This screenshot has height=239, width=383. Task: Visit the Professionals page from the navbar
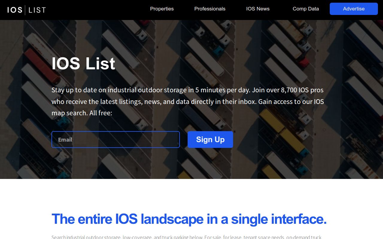210,9
